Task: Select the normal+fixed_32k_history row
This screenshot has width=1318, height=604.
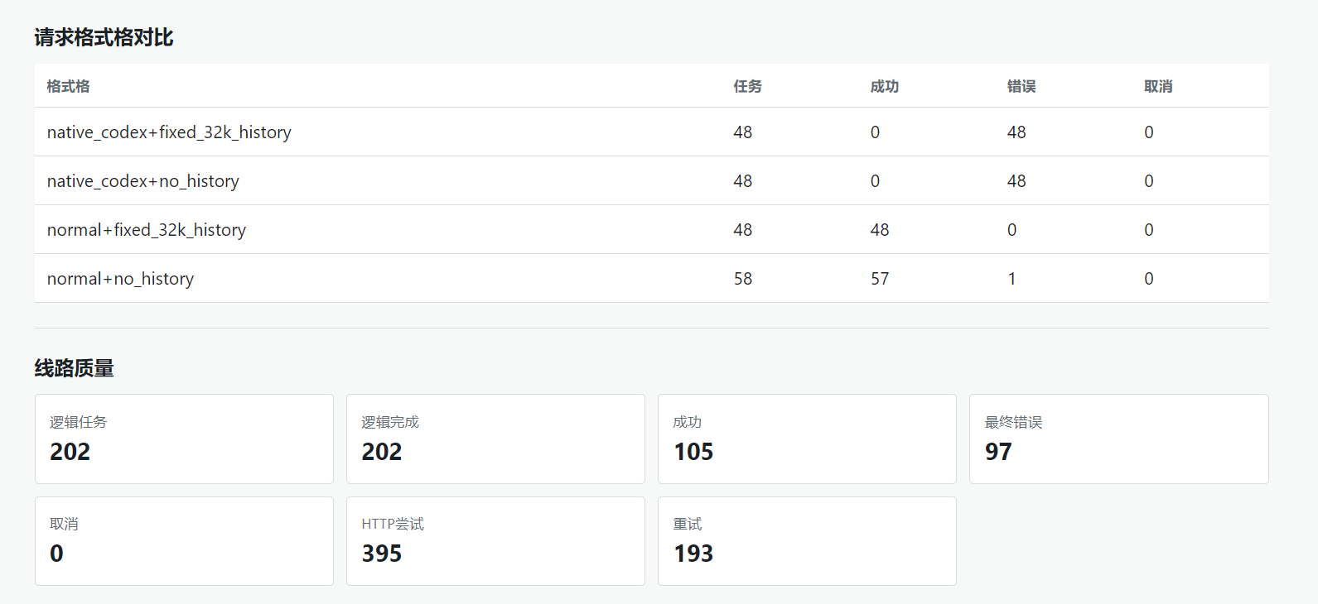Action: [x=651, y=229]
